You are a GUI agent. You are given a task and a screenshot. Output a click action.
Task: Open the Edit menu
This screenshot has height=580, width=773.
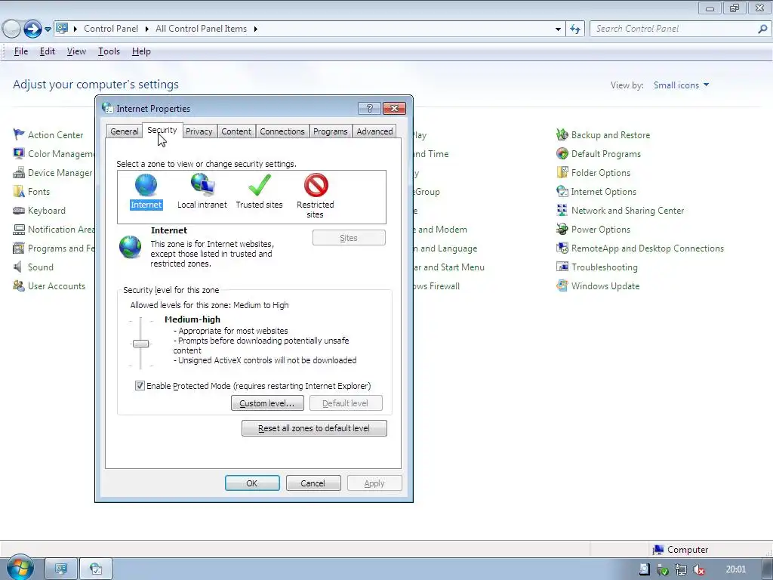point(48,51)
